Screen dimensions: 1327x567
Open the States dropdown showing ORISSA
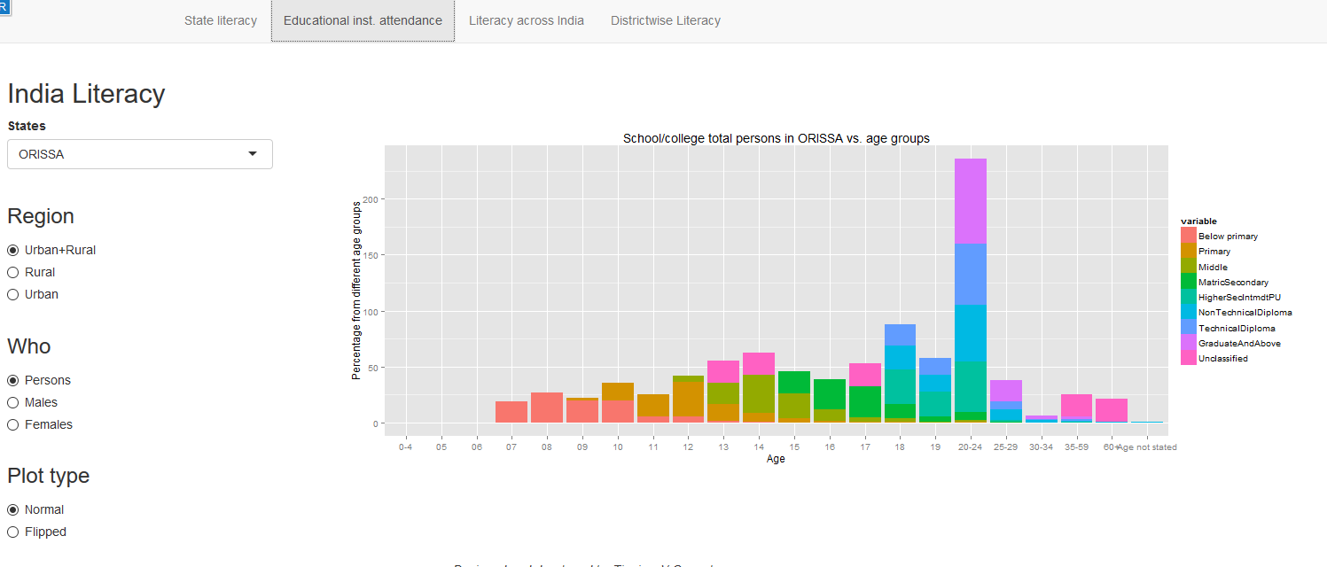(x=140, y=154)
